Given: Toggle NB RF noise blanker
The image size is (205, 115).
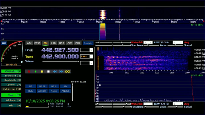Looking at the screenshot, I should click(42, 86).
